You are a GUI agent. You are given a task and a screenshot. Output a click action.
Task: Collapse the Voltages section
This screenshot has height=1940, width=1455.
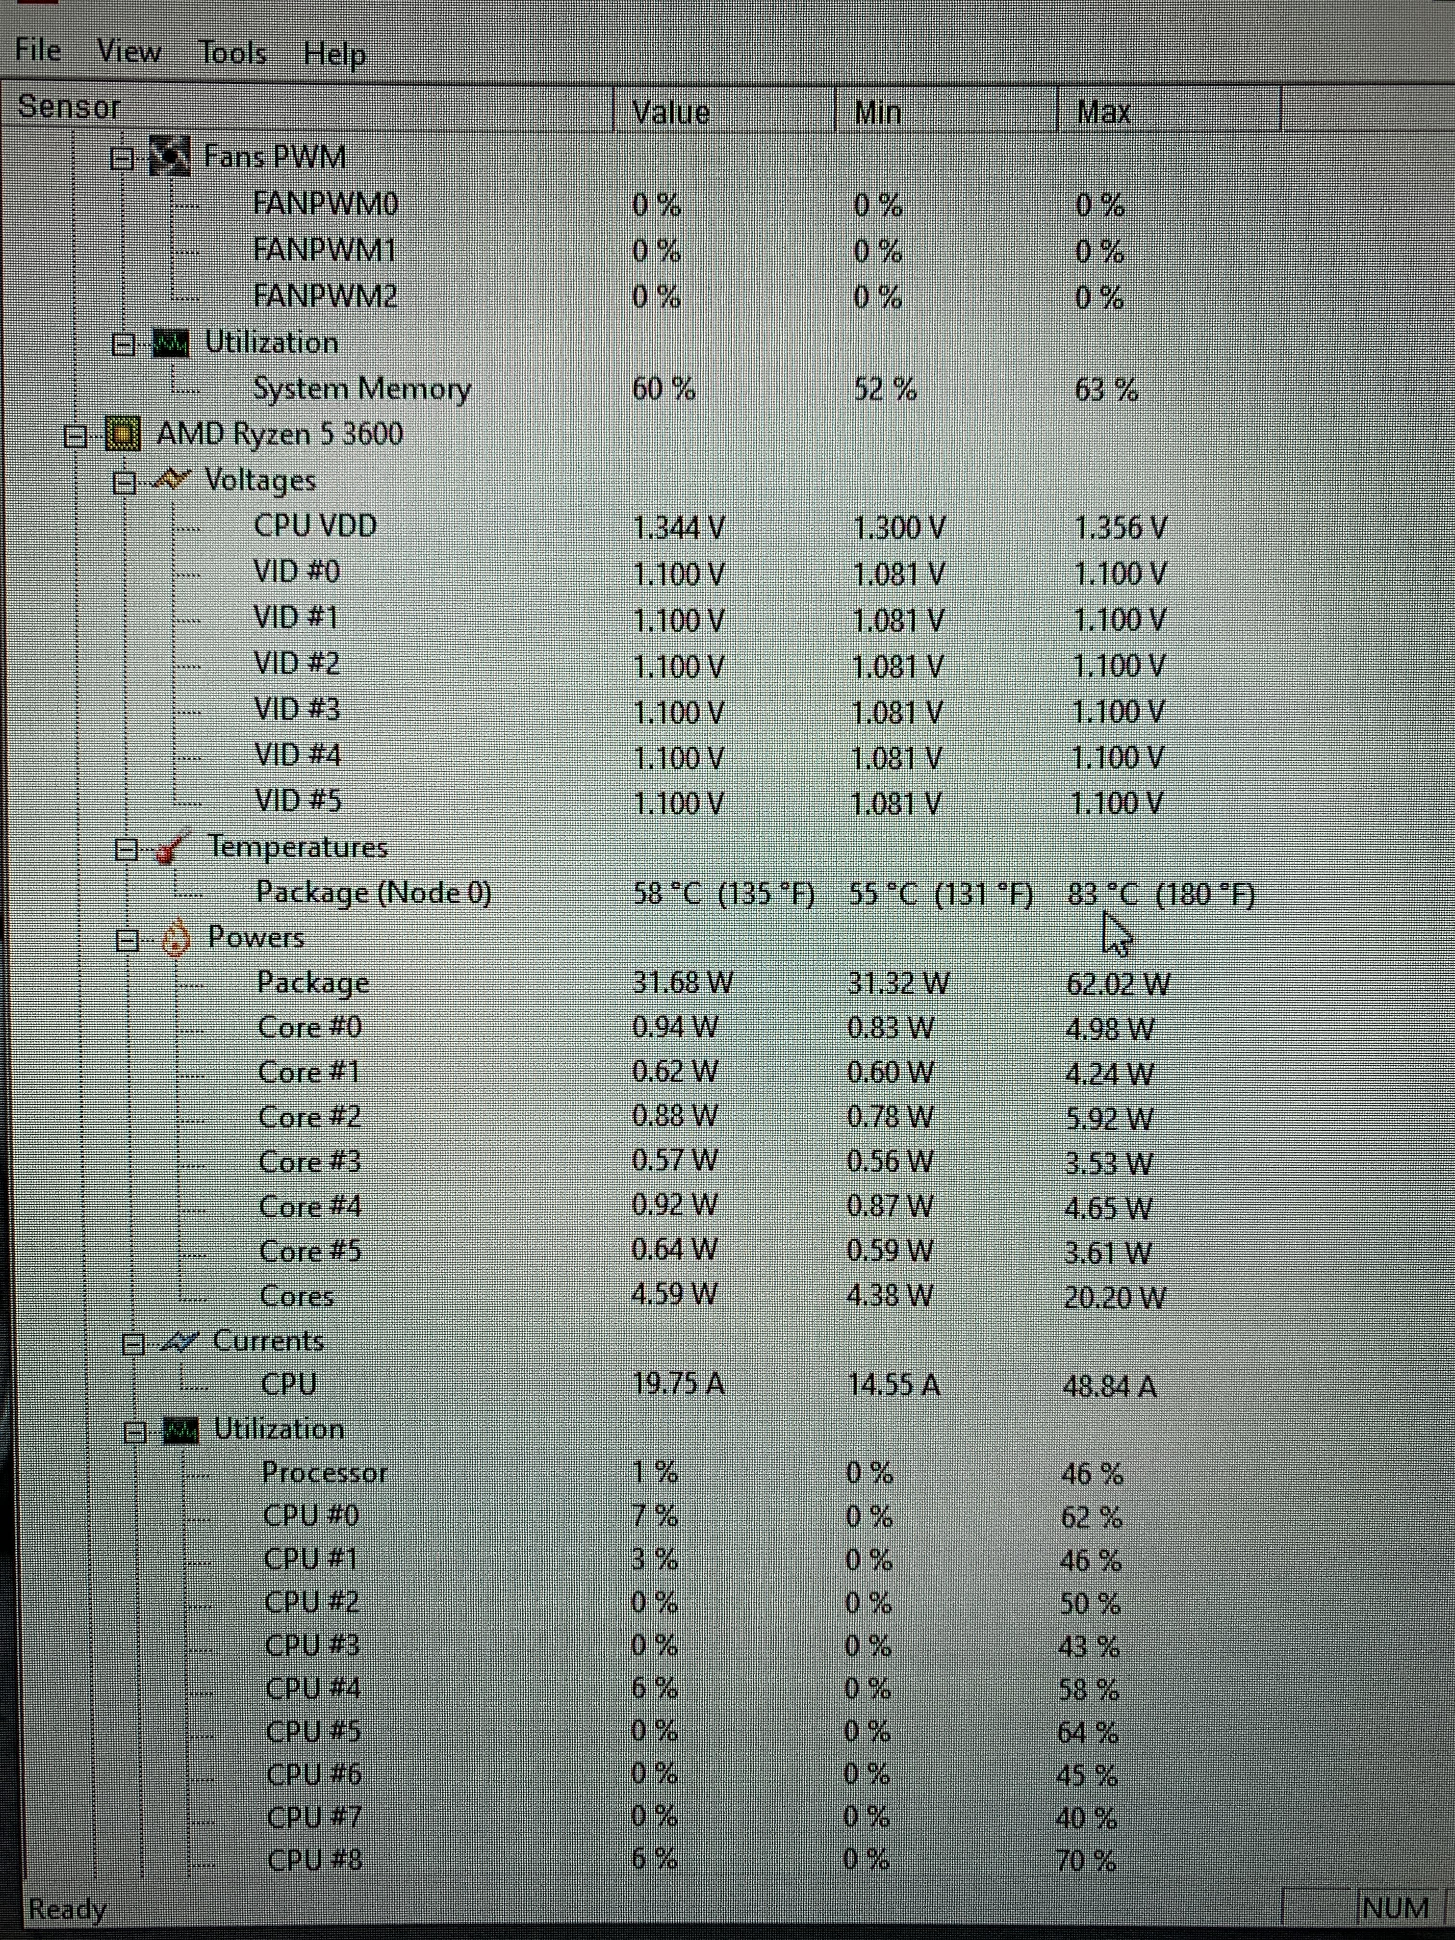[x=125, y=483]
